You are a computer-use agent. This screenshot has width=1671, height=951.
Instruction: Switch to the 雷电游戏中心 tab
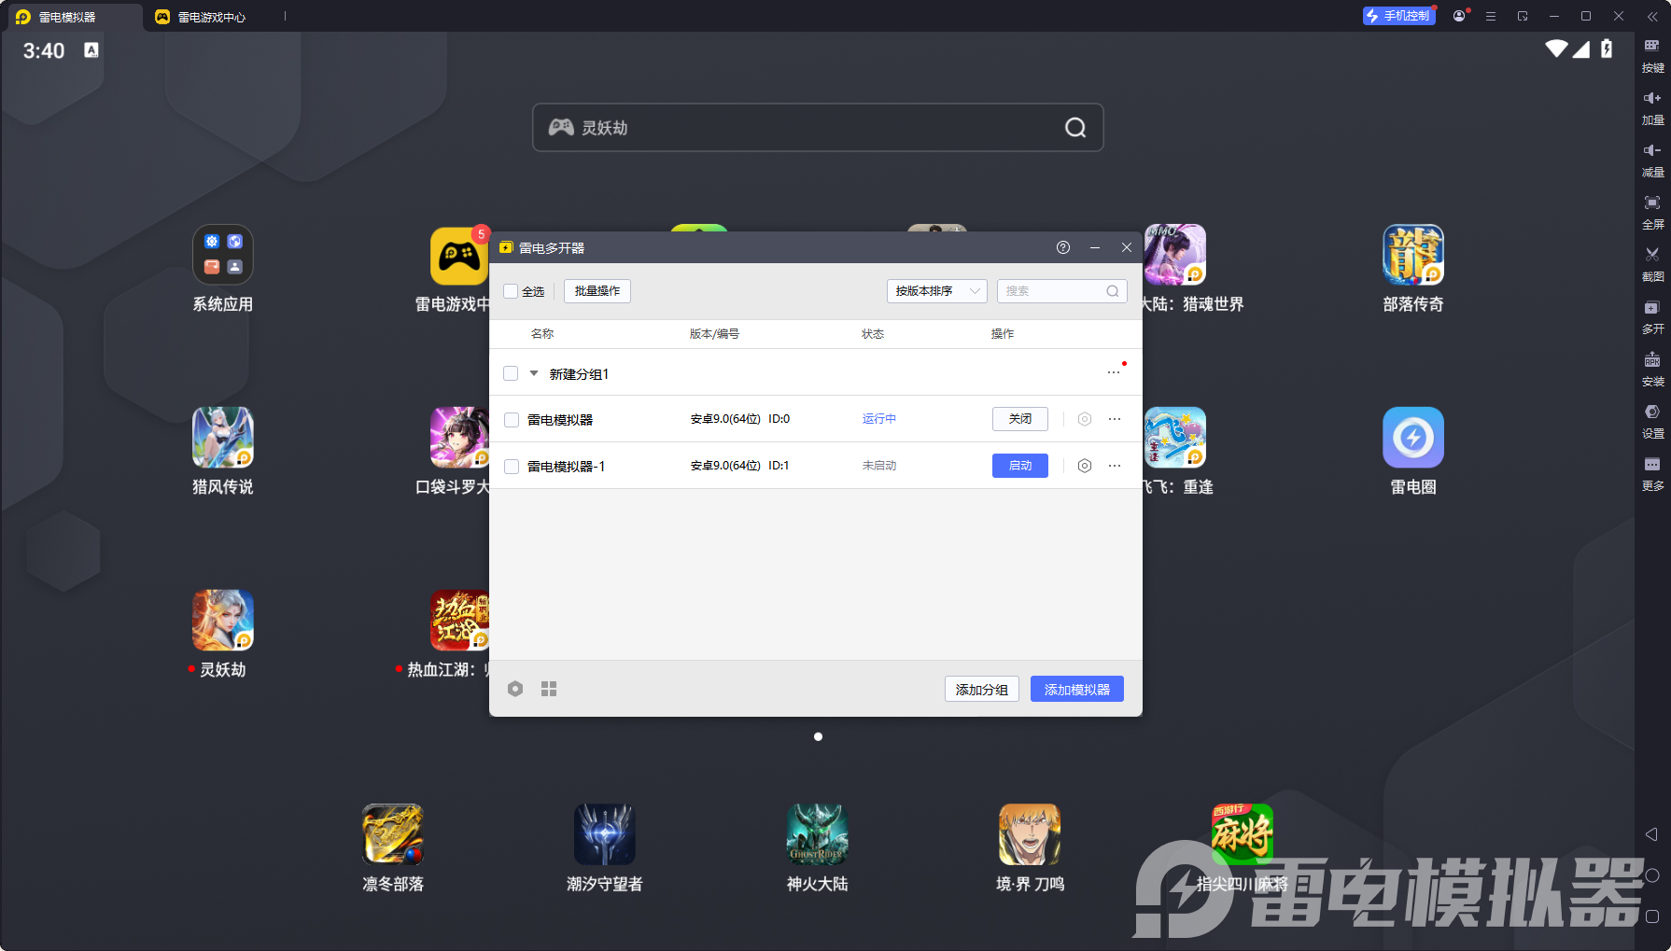pos(211,17)
